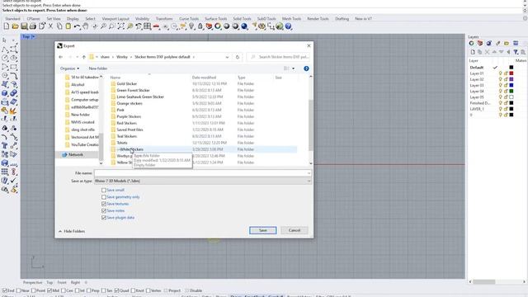528x297 pixels.
Task: Click the Copy icon in toolbar
Action: click(x=59, y=26)
